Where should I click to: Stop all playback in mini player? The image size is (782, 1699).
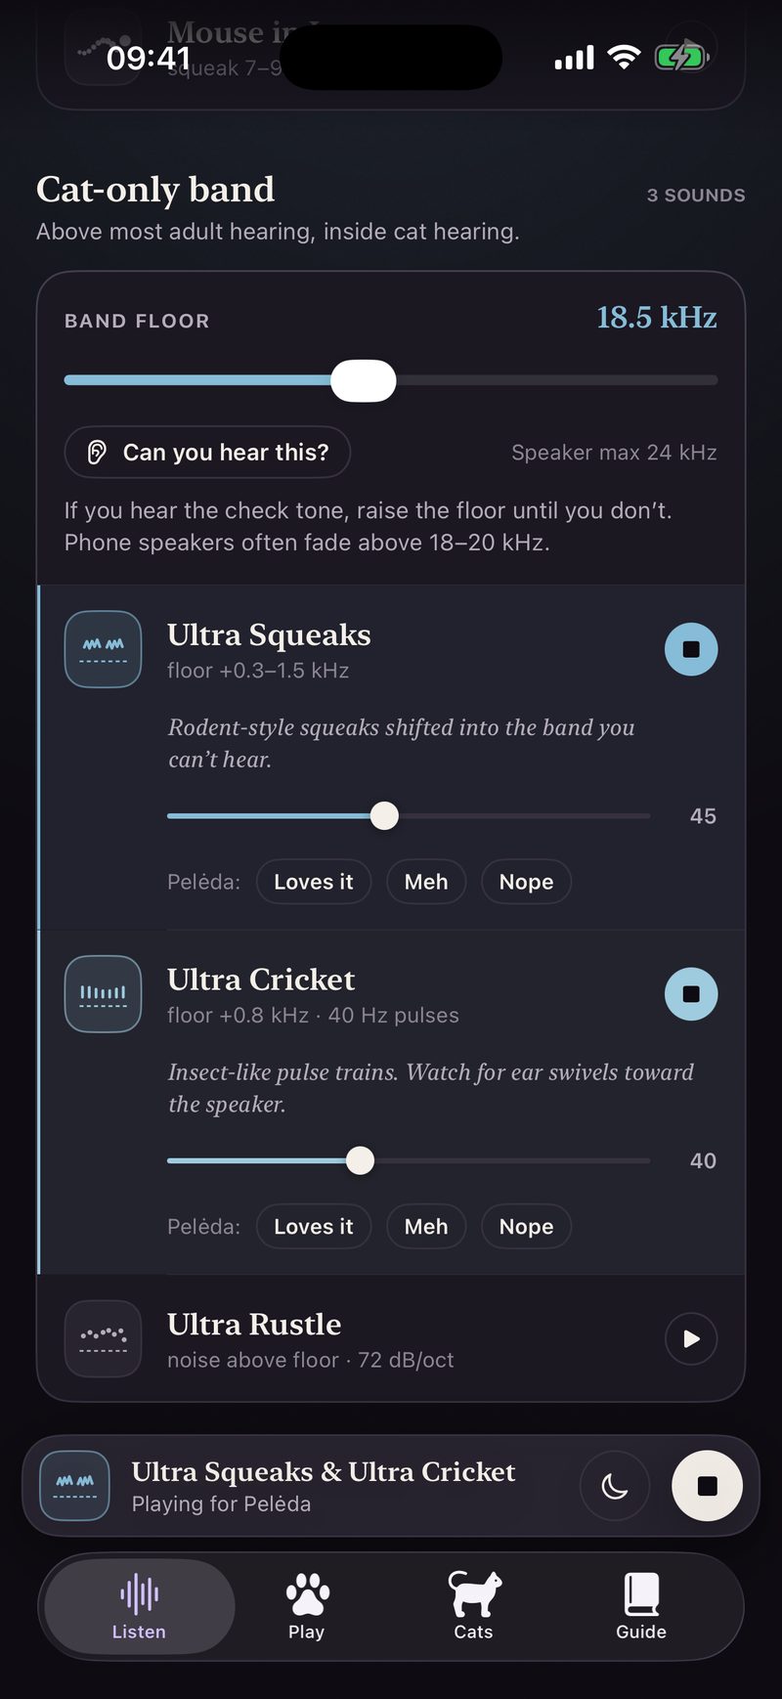707,1486
